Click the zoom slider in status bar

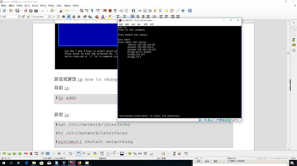[278, 158]
